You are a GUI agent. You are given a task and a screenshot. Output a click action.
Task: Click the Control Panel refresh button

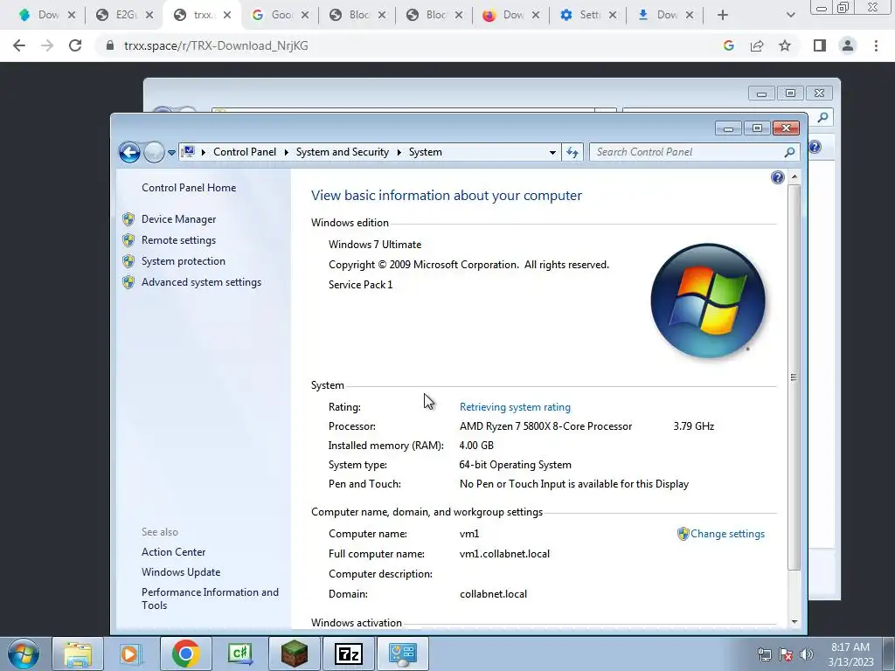572,152
